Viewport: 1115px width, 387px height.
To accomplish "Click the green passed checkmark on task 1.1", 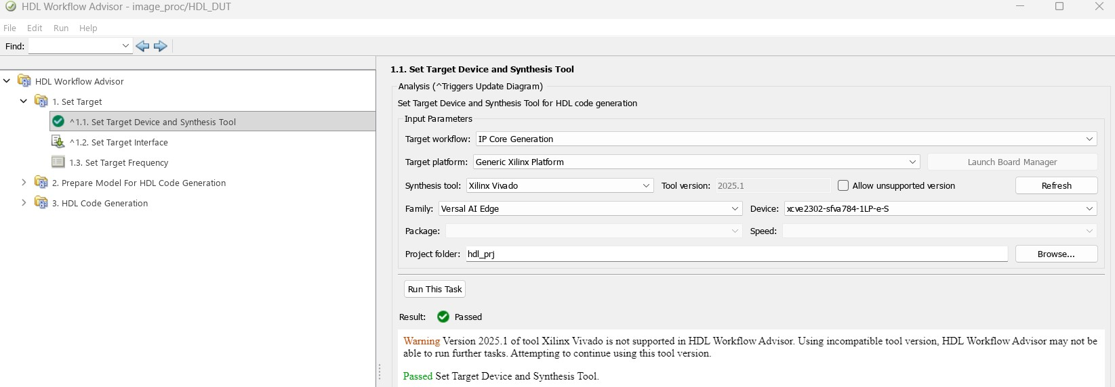I will [x=58, y=122].
